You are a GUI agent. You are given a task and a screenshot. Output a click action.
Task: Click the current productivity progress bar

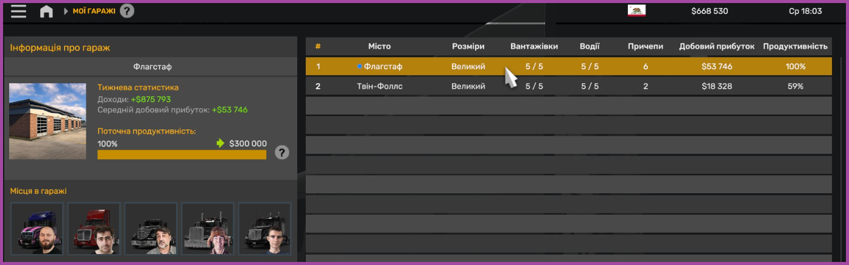pos(181,155)
